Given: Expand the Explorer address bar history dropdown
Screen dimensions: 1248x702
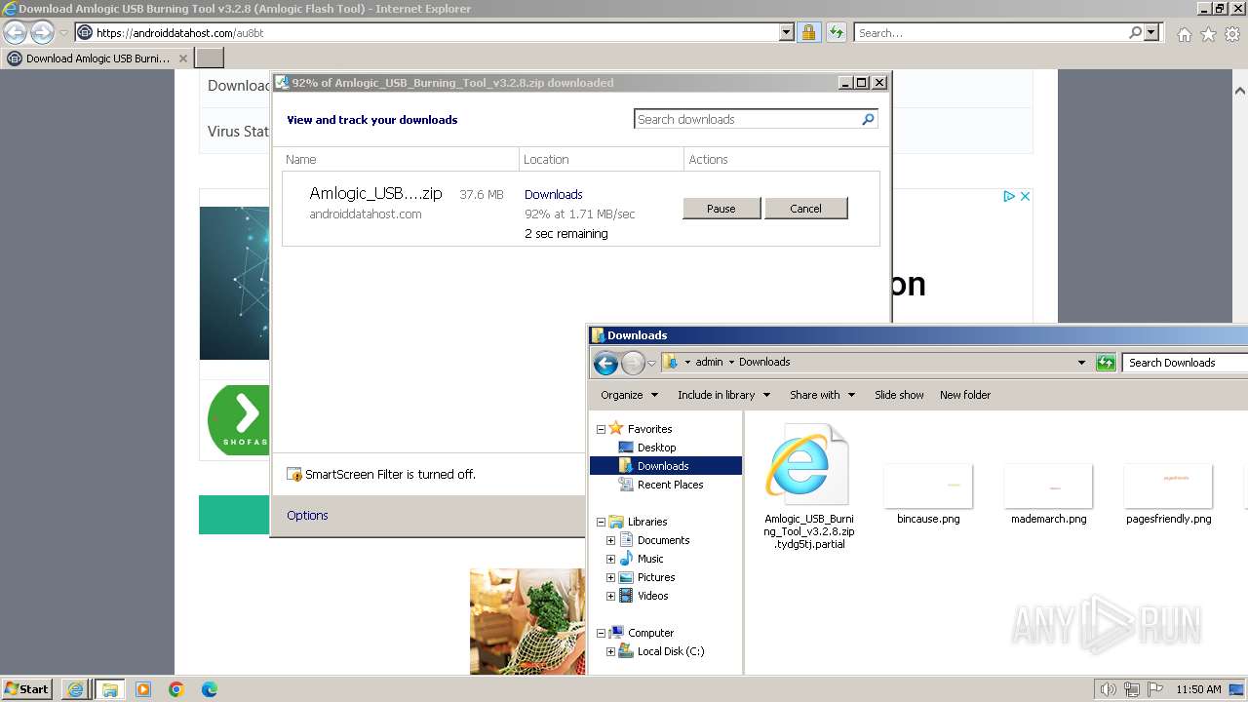Looking at the screenshot, I should [x=1081, y=363].
